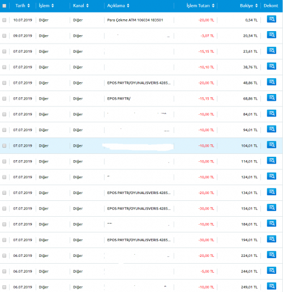This screenshot has height=292, width=283.
Task: Check the box for the 10.07.2019 ATM withdrawal
Action: pyautogui.click(x=5, y=20)
